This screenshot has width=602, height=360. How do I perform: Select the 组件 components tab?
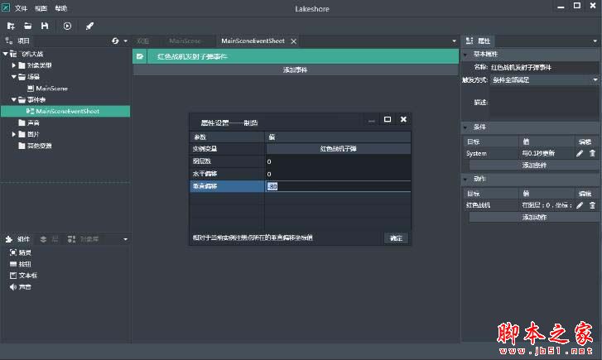point(17,239)
